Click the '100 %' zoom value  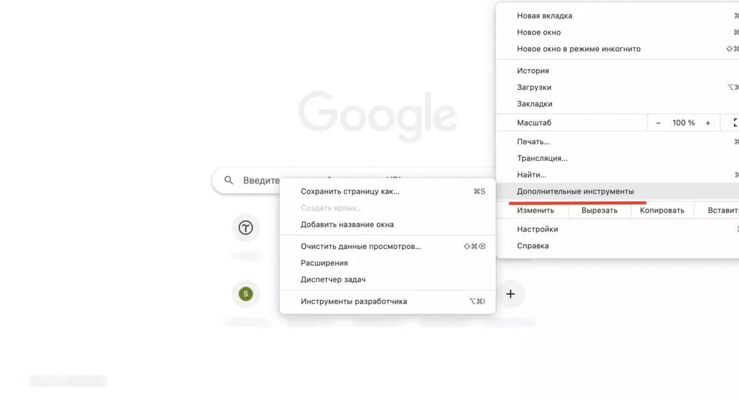pyautogui.click(x=684, y=123)
